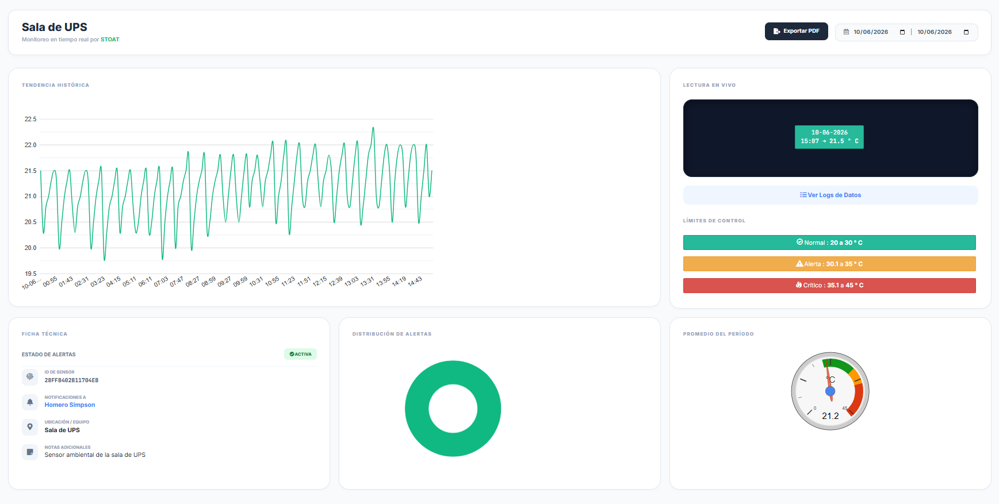This screenshot has width=999, height=504.
Task: Click the orange Alerta limit bar
Action: coord(829,264)
